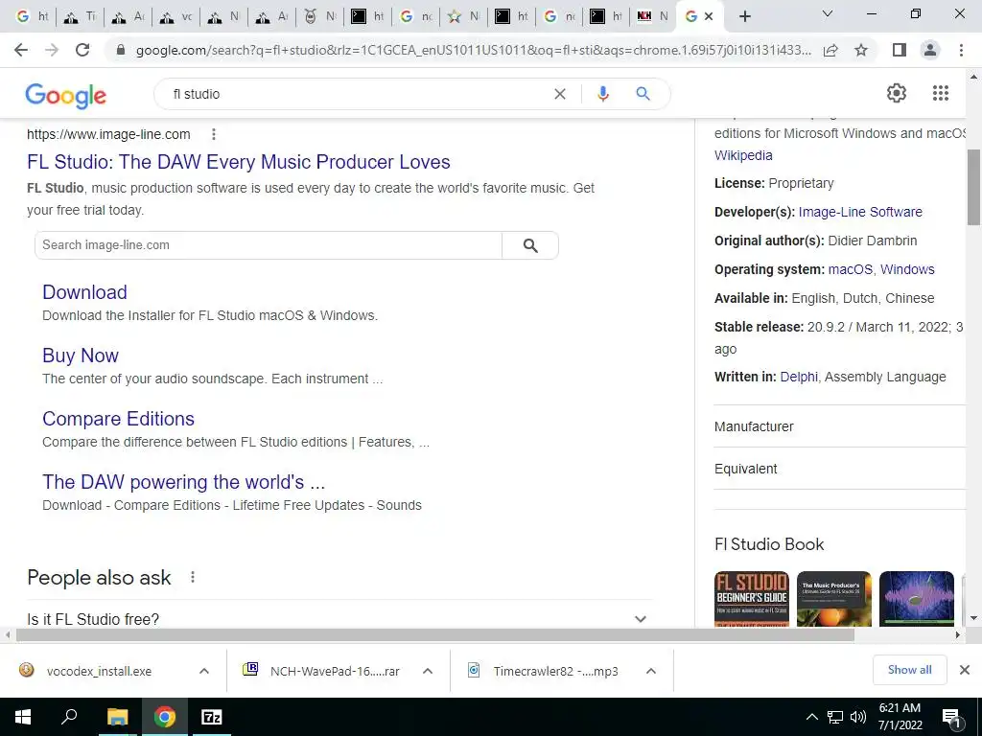The height and width of the screenshot is (736, 982).
Task: Share this page from the address bar
Action: click(830, 50)
